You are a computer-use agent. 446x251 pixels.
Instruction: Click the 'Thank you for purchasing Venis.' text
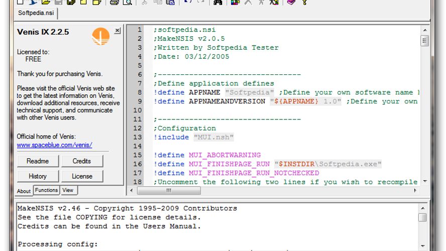pyautogui.click(x=60, y=74)
